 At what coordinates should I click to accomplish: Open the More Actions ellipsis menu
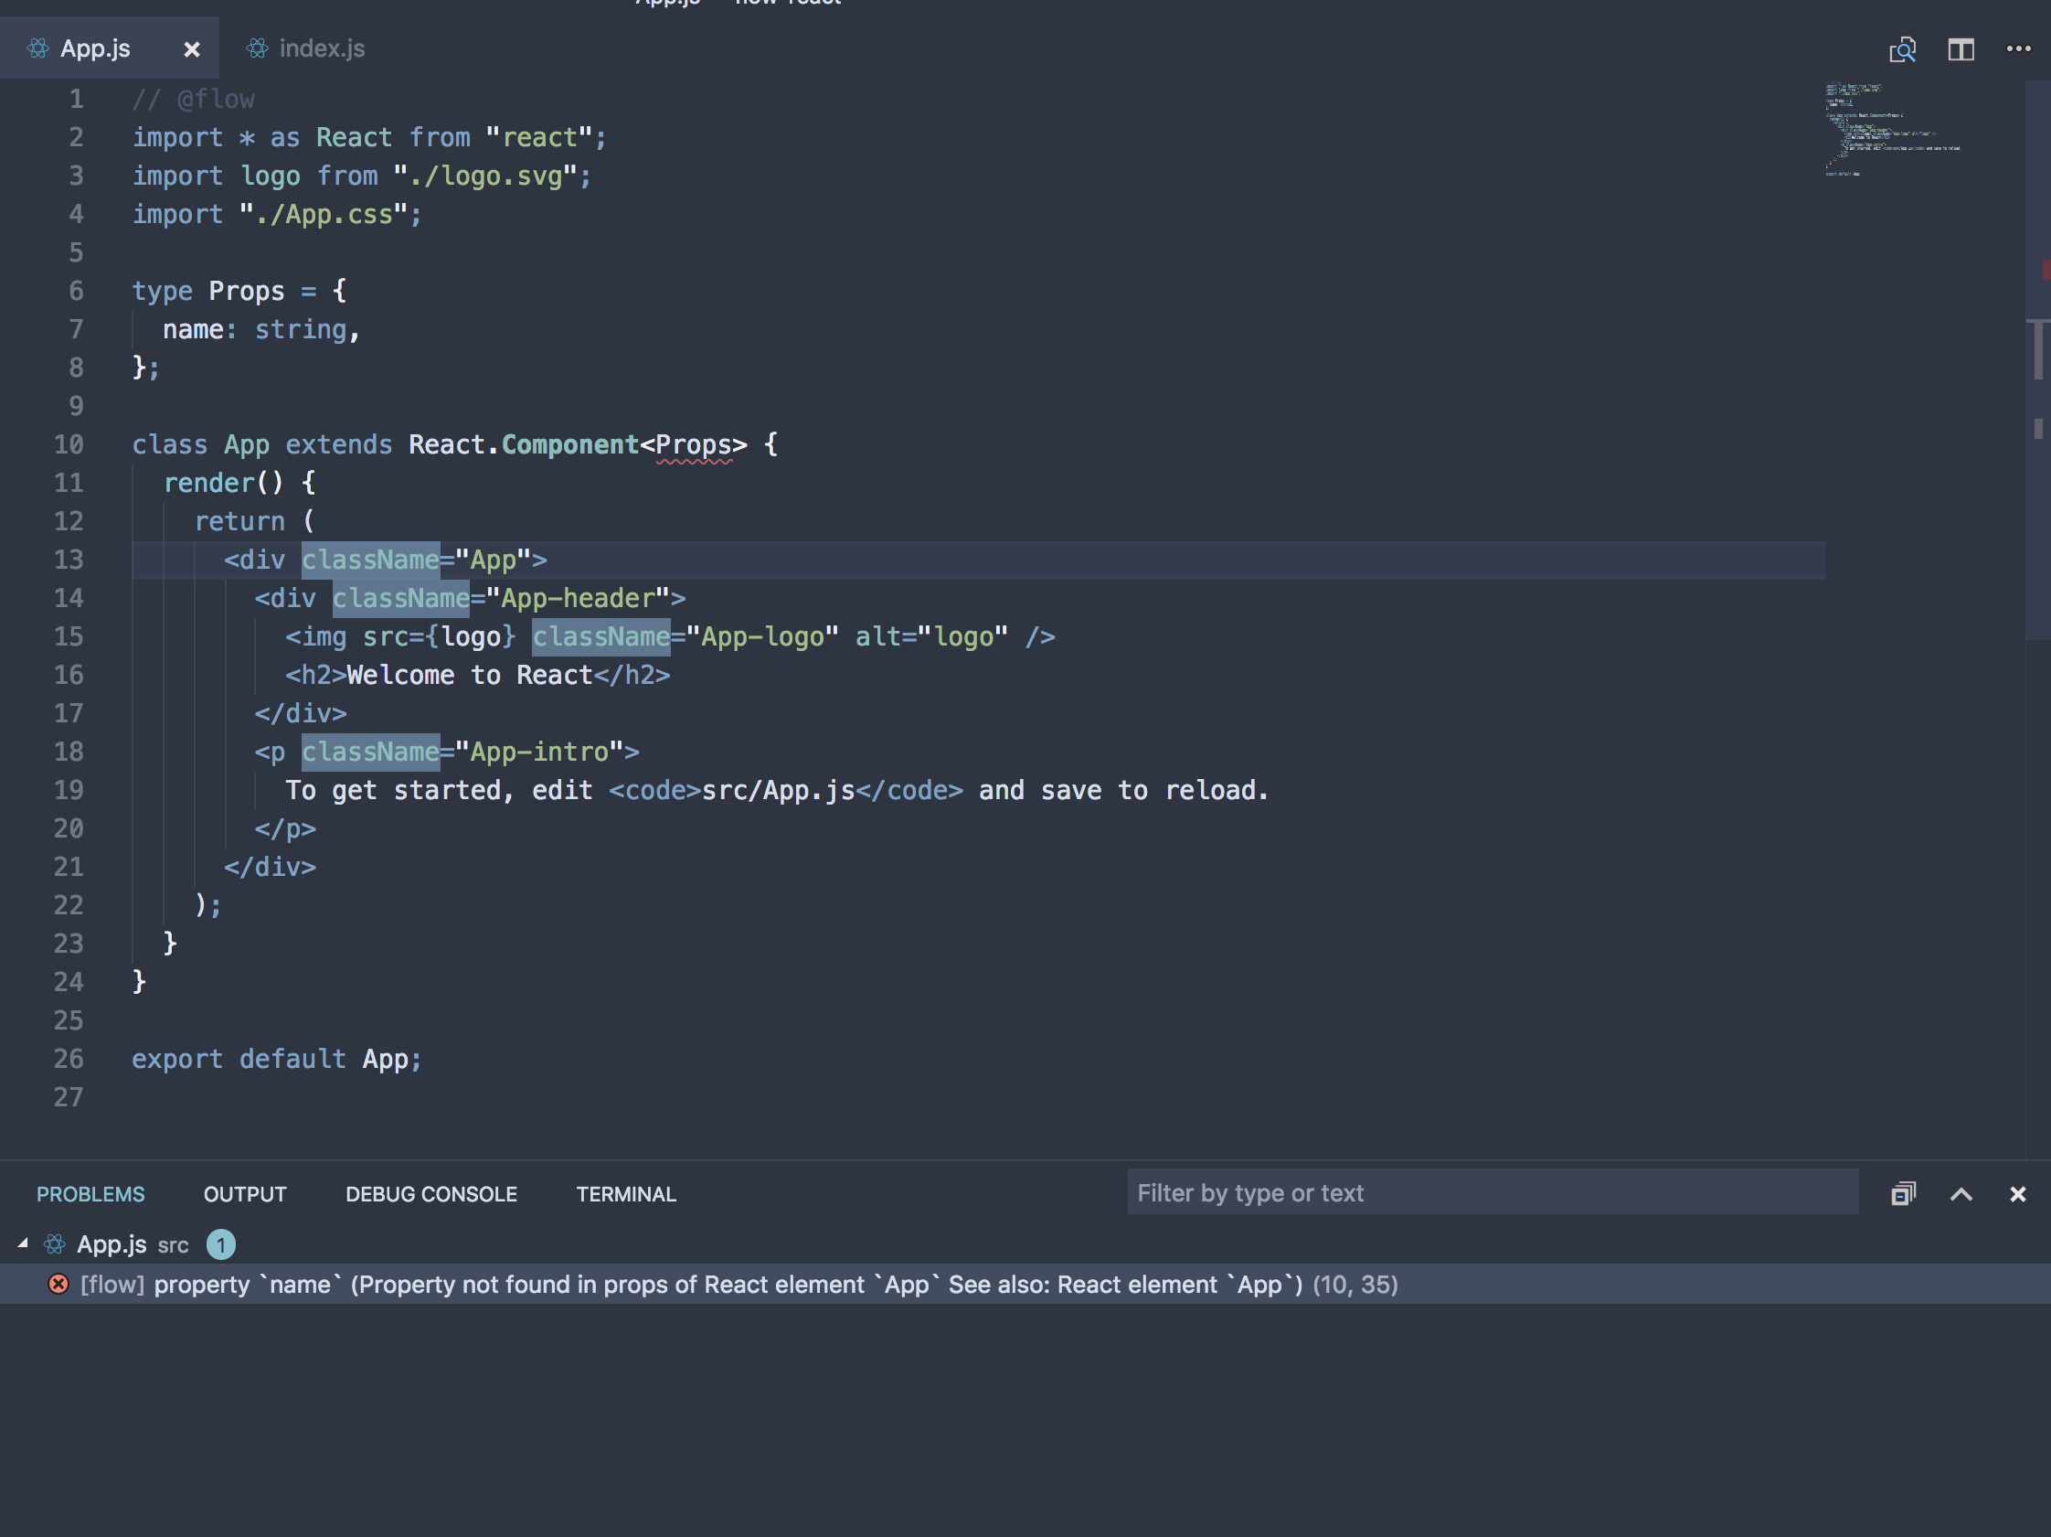tap(2017, 49)
